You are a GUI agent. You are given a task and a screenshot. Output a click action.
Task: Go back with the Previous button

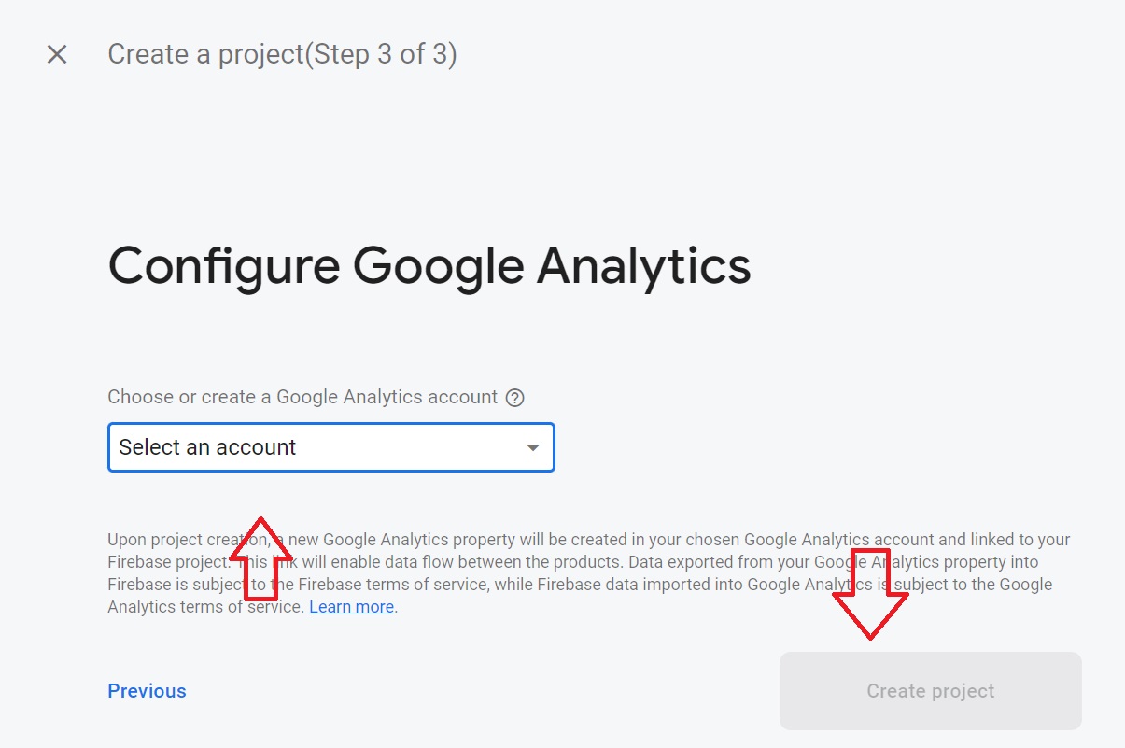(147, 691)
